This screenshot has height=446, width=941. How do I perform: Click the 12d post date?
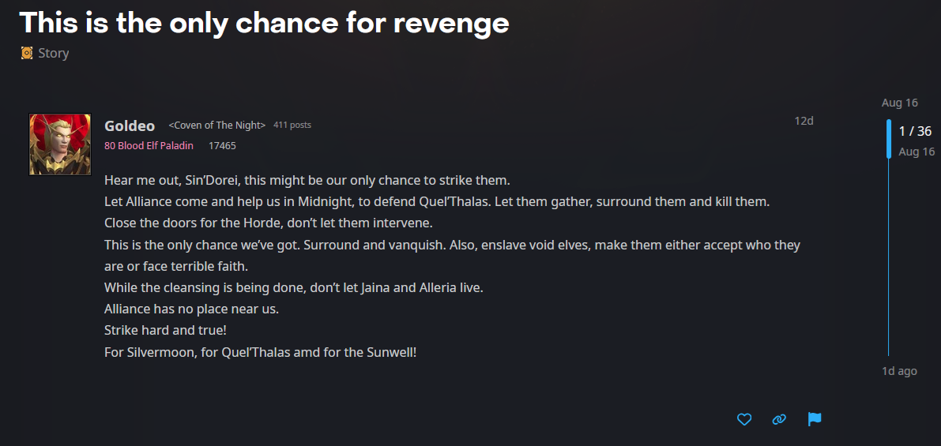(x=804, y=121)
